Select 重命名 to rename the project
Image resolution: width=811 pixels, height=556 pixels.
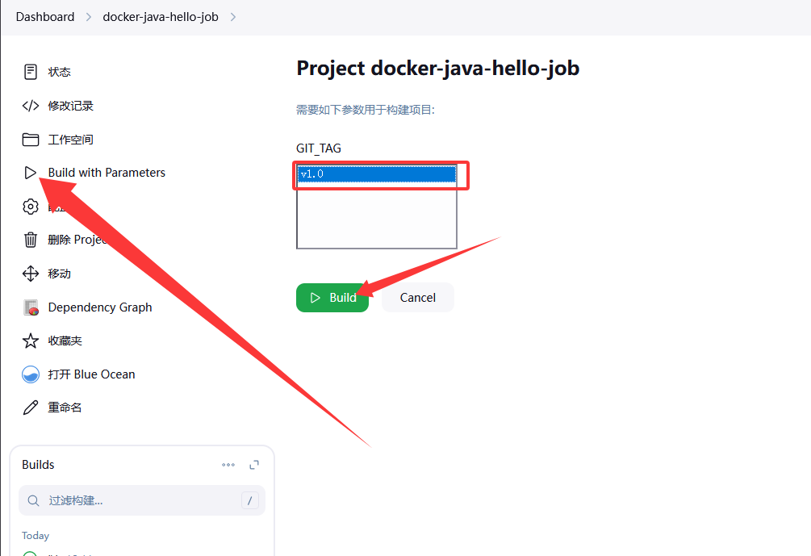[x=65, y=408]
